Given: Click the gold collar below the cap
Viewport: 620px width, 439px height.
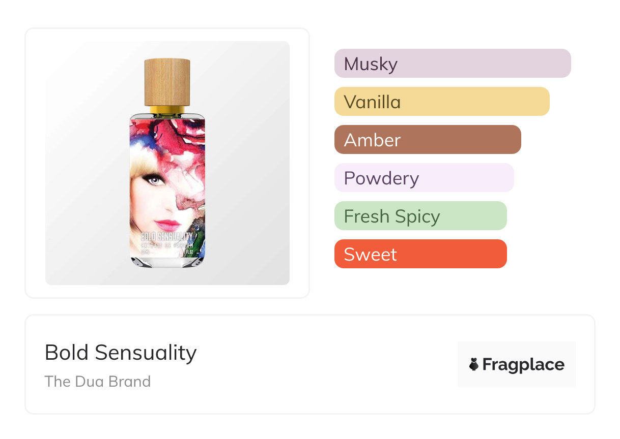Looking at the screenshot, I should click(x=167, y=110).
